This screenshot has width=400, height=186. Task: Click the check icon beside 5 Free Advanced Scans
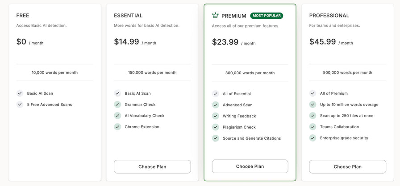[x=20, y=105]
